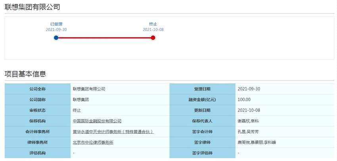Click the 融资金额(亿元) header cell
This screenshot has height=161, width=337.
coord(202,100)
